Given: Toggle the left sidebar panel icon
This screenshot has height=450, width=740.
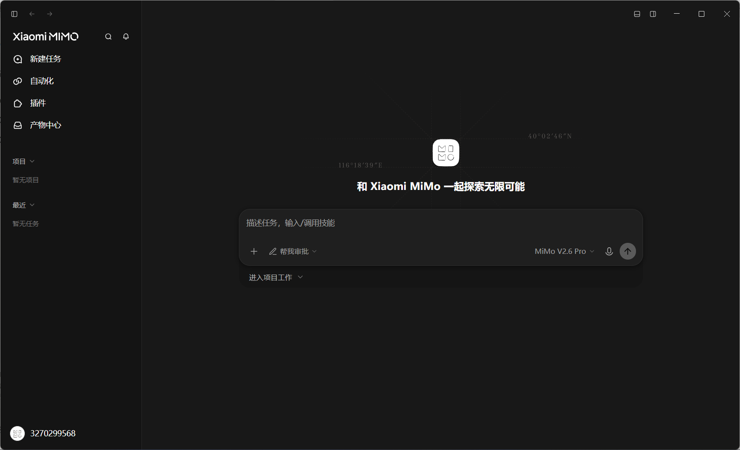Looking at the screenshot, I should click(x=14, y=14).
